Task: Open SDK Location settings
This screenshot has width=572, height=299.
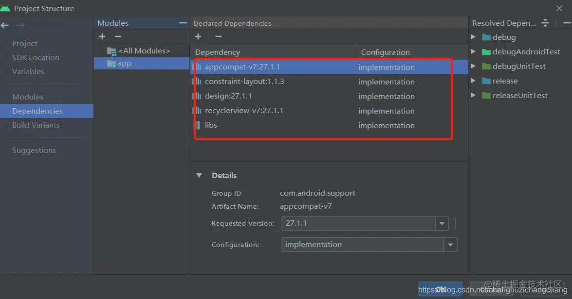Action: coord(36,57)
